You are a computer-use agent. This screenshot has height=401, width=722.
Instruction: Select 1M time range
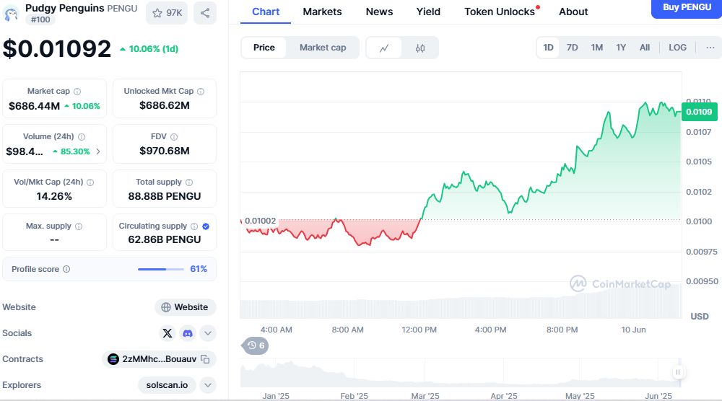tap(597, 48)
